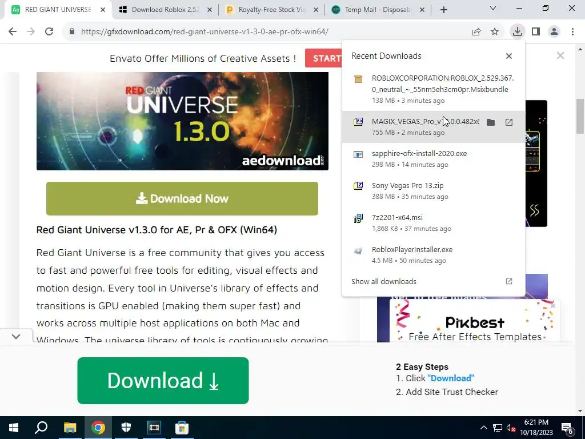
Task: Close the Pikbest ad
Action: (x=553, y=306)
